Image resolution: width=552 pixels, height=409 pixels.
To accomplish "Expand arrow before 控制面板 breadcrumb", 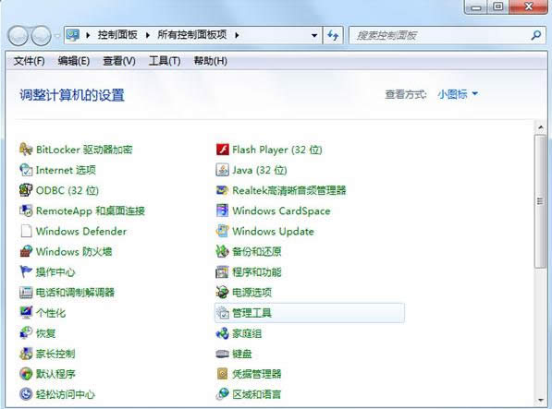I will point(88,35).
